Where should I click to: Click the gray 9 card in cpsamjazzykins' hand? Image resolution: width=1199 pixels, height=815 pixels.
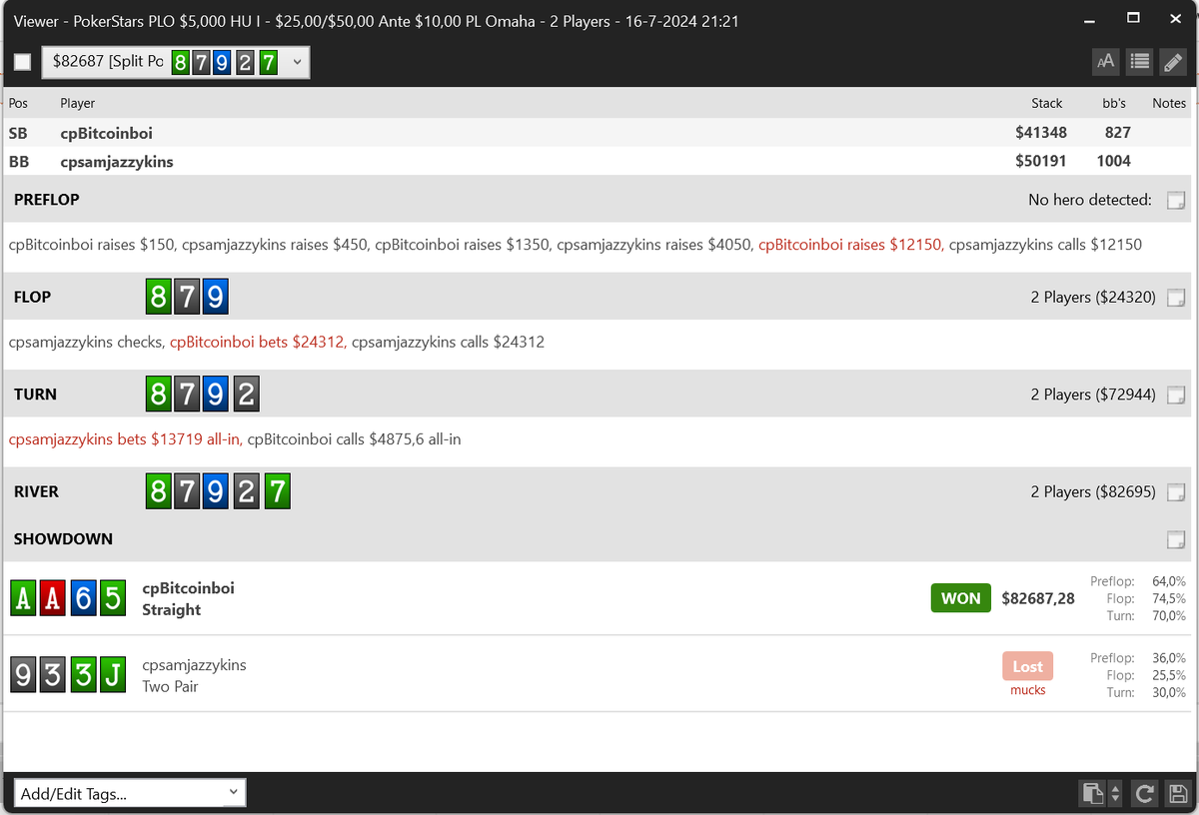coord(23,675)
